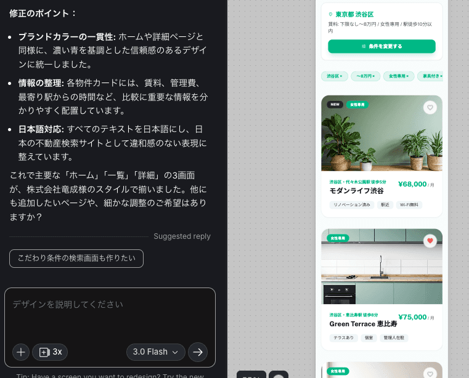
Task: Click the ¥68,000 price
Action: [x=412, y=184]
